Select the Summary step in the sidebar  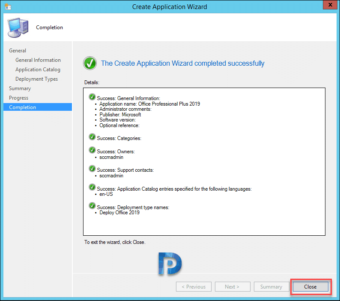tap(20, 88)
